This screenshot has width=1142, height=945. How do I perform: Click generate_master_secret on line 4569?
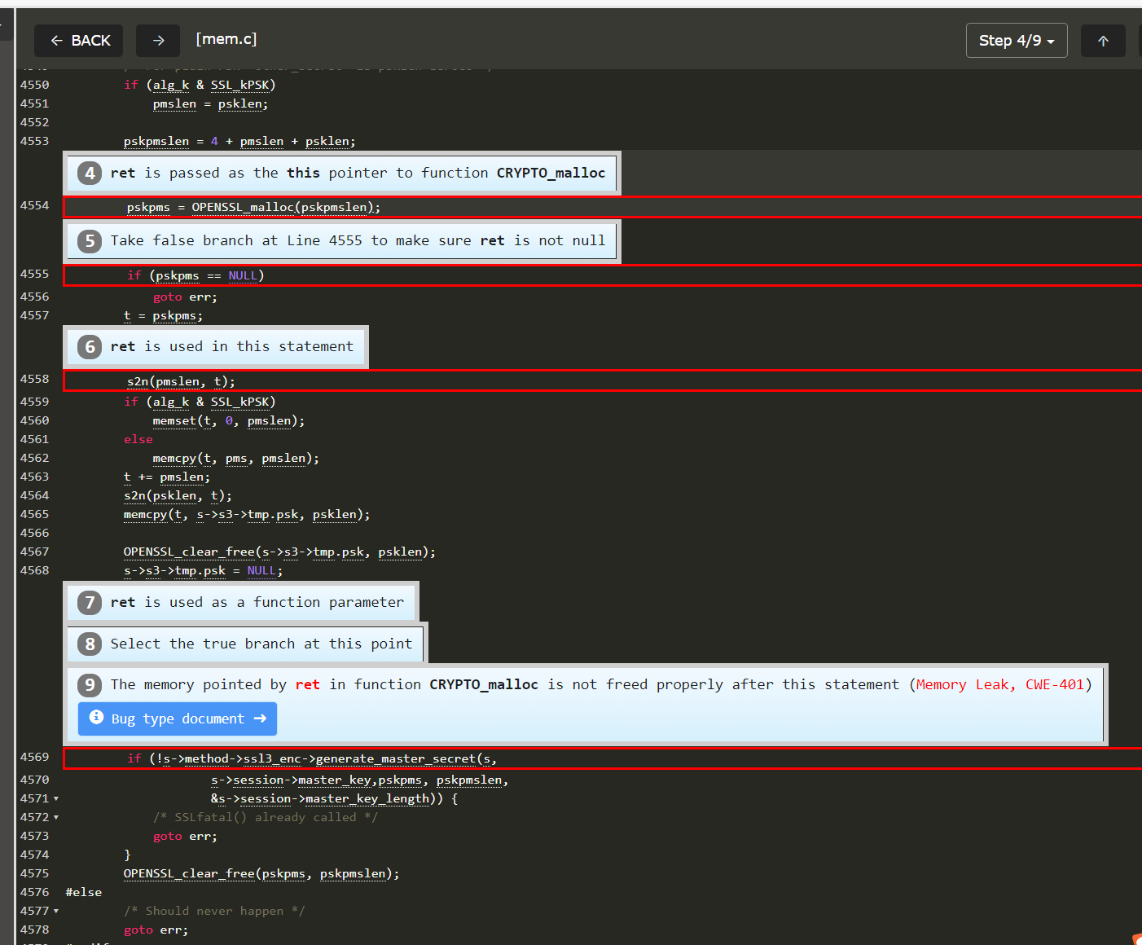point(395,759)
